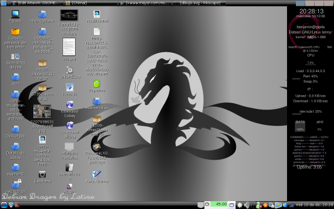Select the file.pdf document thumbnail

point(69,47)
